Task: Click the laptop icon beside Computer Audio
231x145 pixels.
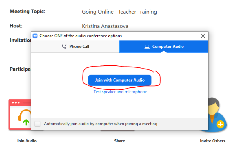Action: 147,47
